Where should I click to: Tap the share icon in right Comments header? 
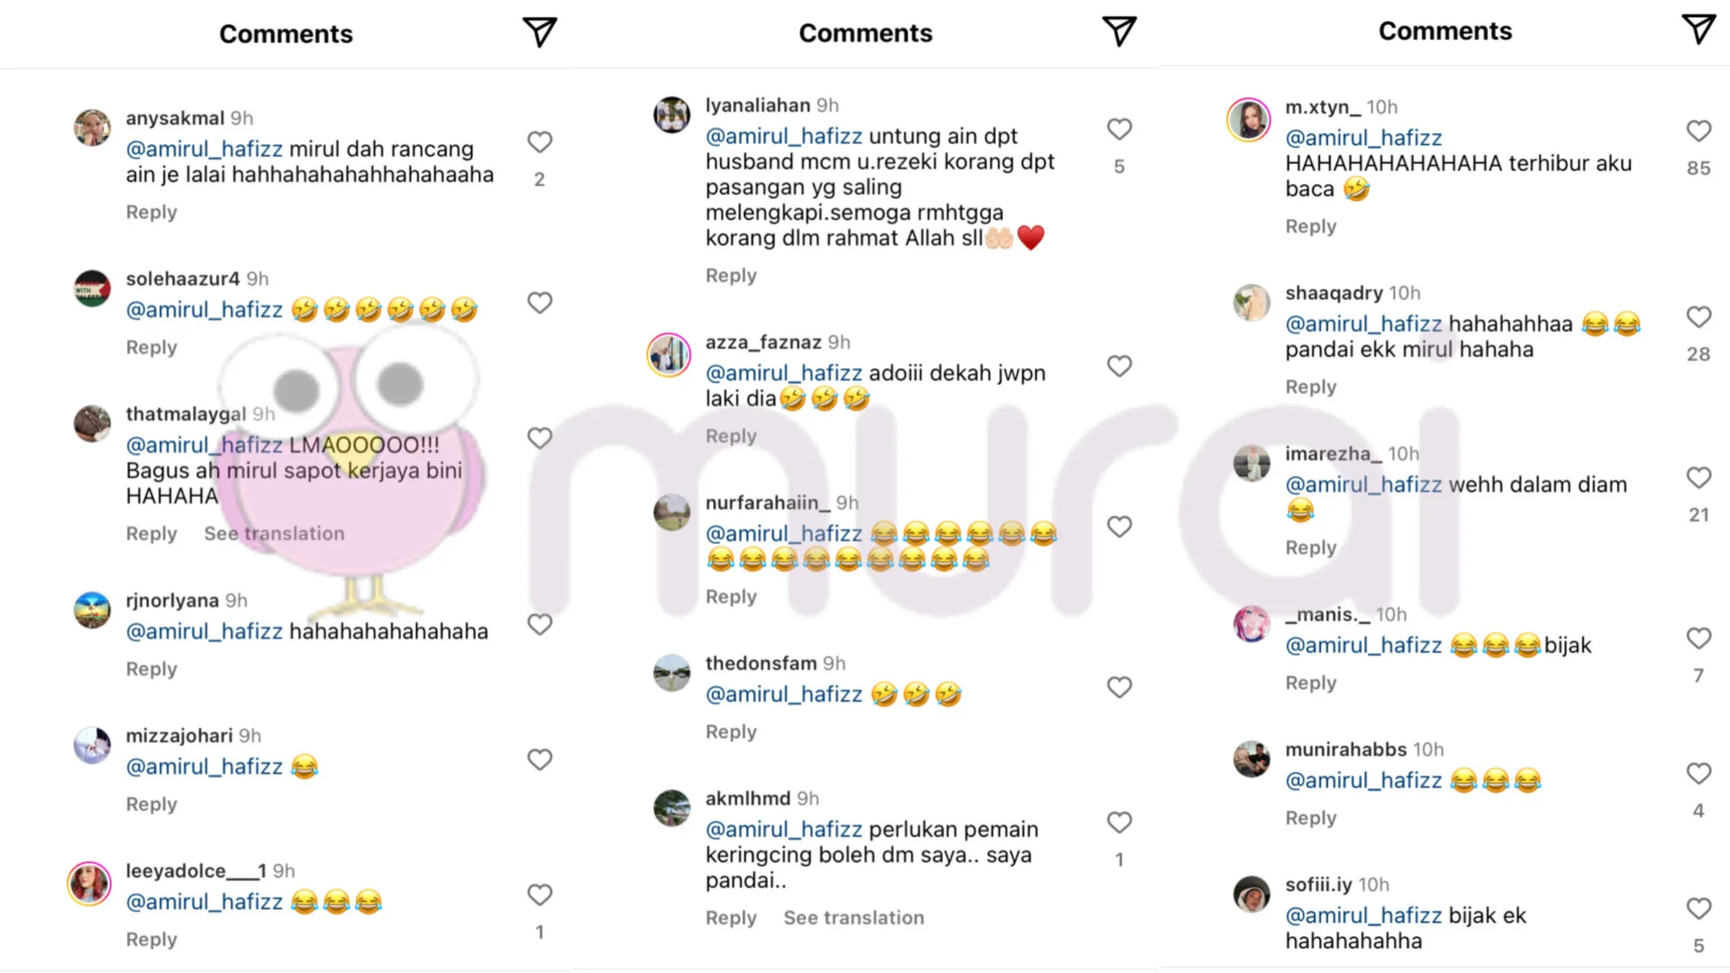coord(1698,29)
